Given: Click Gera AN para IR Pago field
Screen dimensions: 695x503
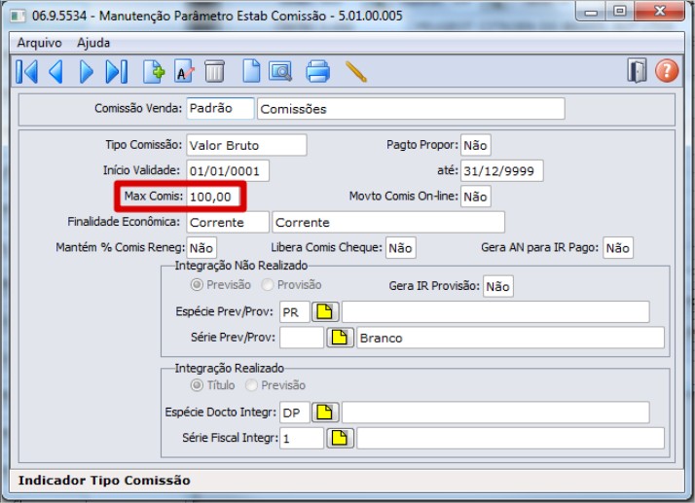Looking at the screenshot, I should point(618,248).
